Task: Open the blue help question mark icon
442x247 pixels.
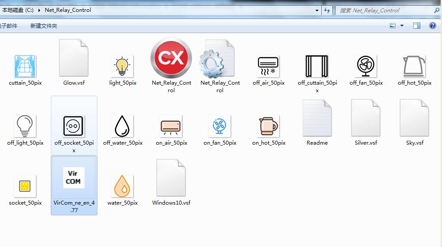Action: [x=433, y=26]
